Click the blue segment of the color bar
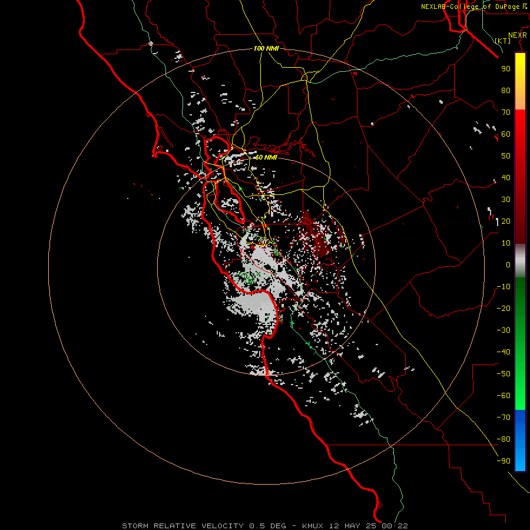The height and width of the screenshot is (530, 530). (x=520, y=440)
